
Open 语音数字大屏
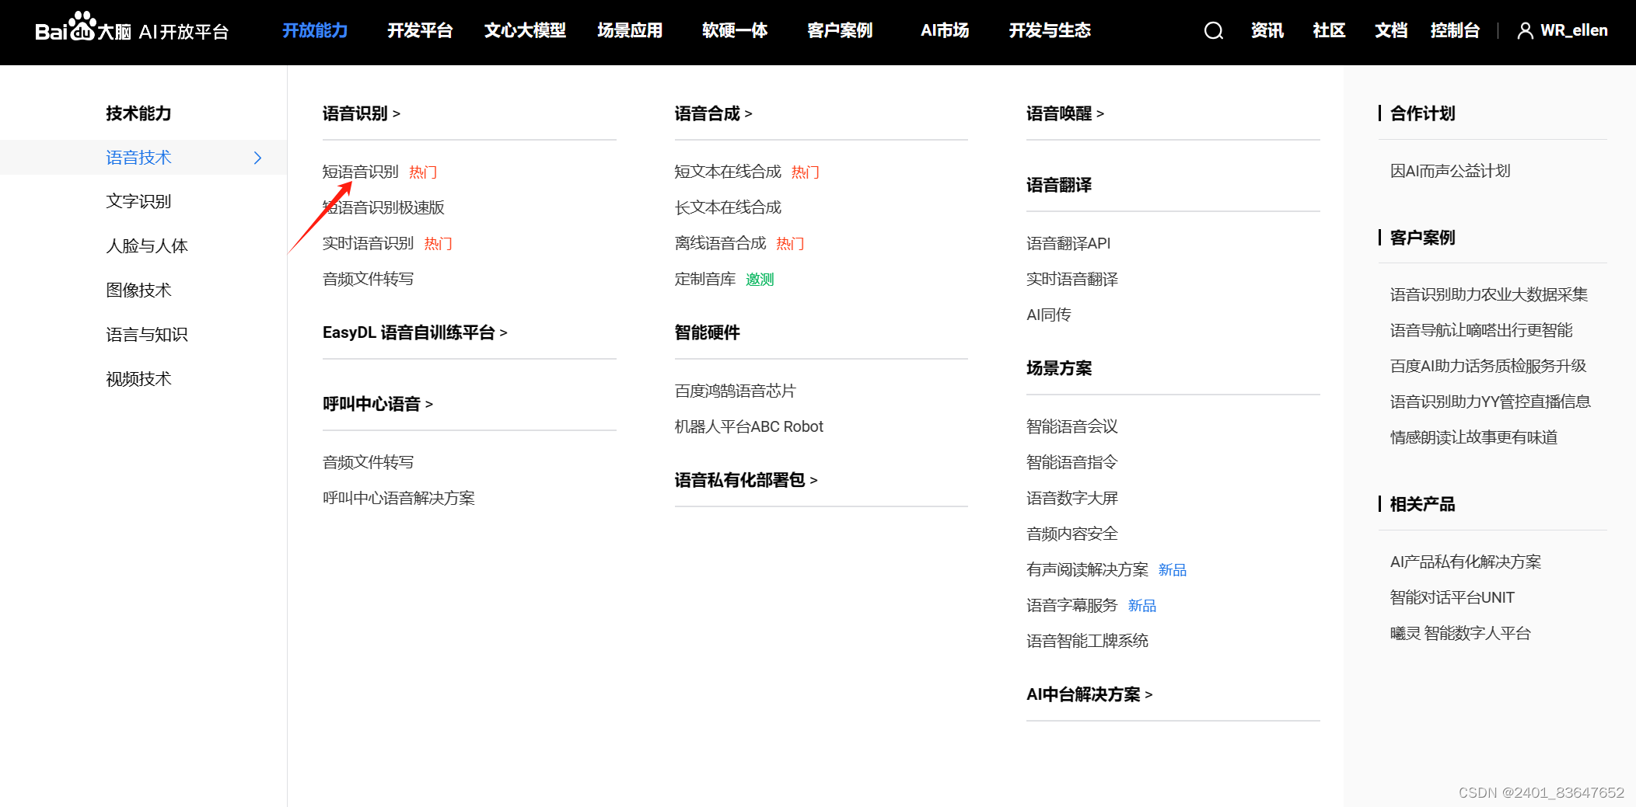click(1072, 498)
